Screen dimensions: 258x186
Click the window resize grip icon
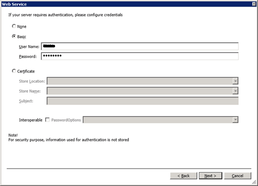point(254,182)
